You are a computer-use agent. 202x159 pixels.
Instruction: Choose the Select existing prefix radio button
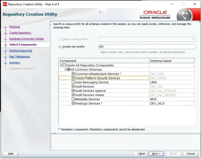[60, 39]
